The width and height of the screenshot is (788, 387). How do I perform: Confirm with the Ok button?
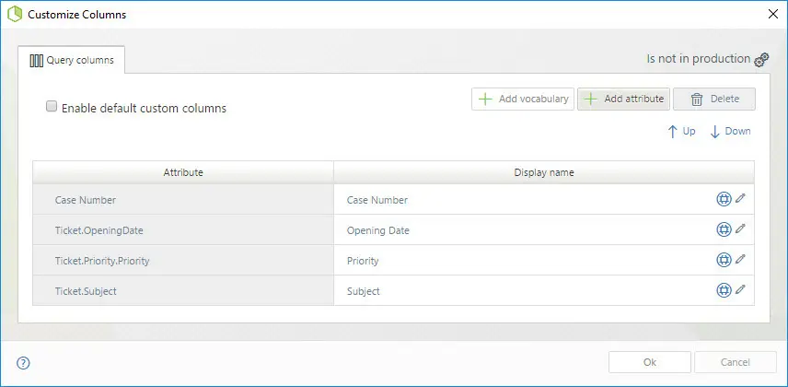click(650, 362)
